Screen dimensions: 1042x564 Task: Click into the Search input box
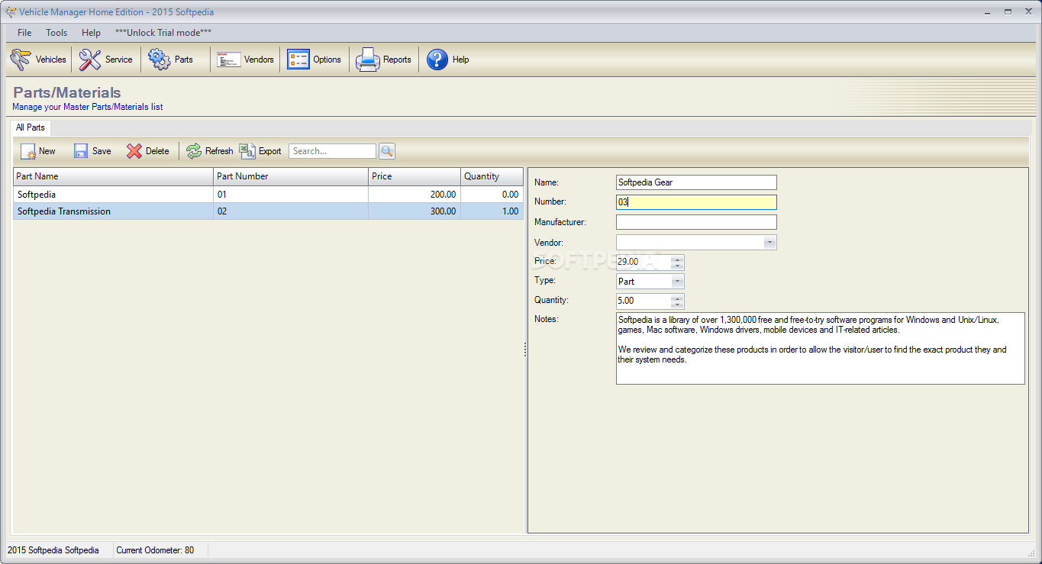pos(332,151)
